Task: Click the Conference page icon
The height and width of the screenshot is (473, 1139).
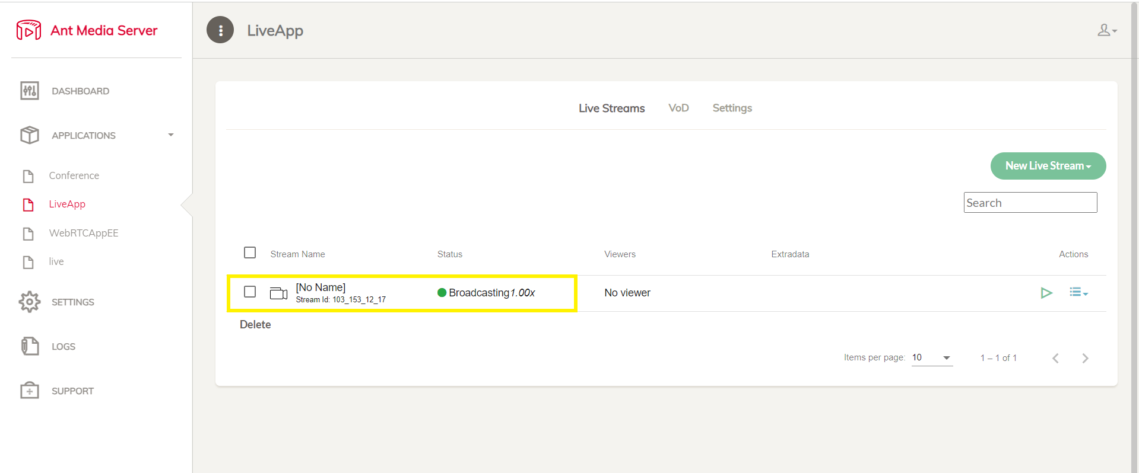Action: coord(28,176)
